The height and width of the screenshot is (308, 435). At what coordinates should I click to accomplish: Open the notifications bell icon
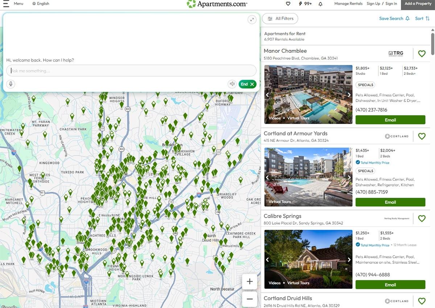pyautogui.click(x=320, y=4)
